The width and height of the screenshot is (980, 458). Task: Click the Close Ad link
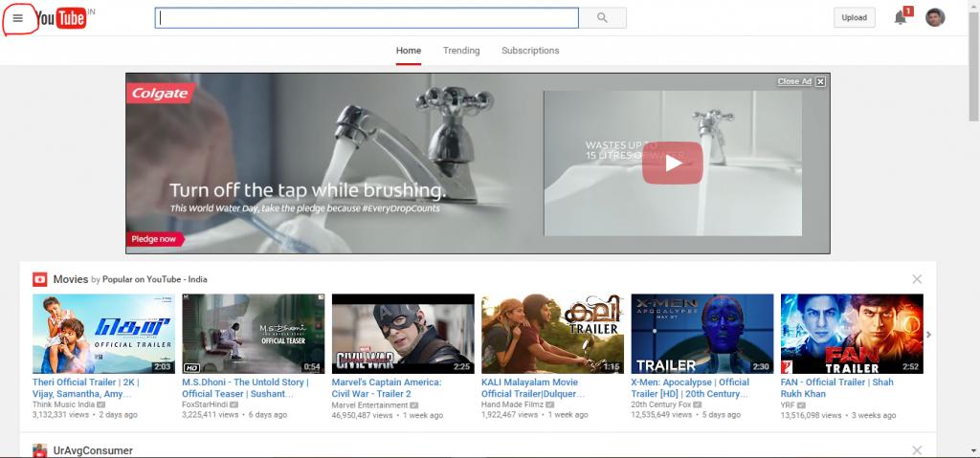click(x=794, y=81)
